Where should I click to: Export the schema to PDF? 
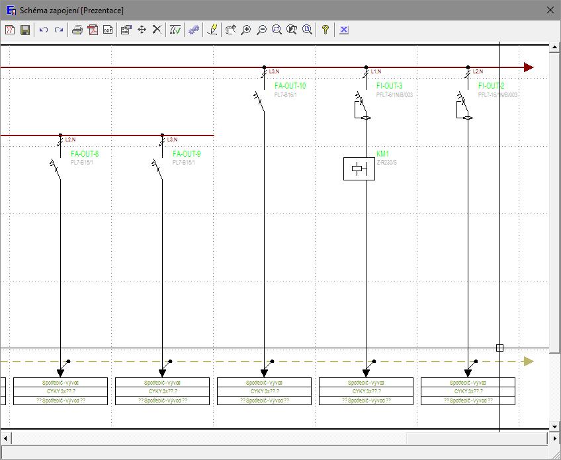click(93, 30)
